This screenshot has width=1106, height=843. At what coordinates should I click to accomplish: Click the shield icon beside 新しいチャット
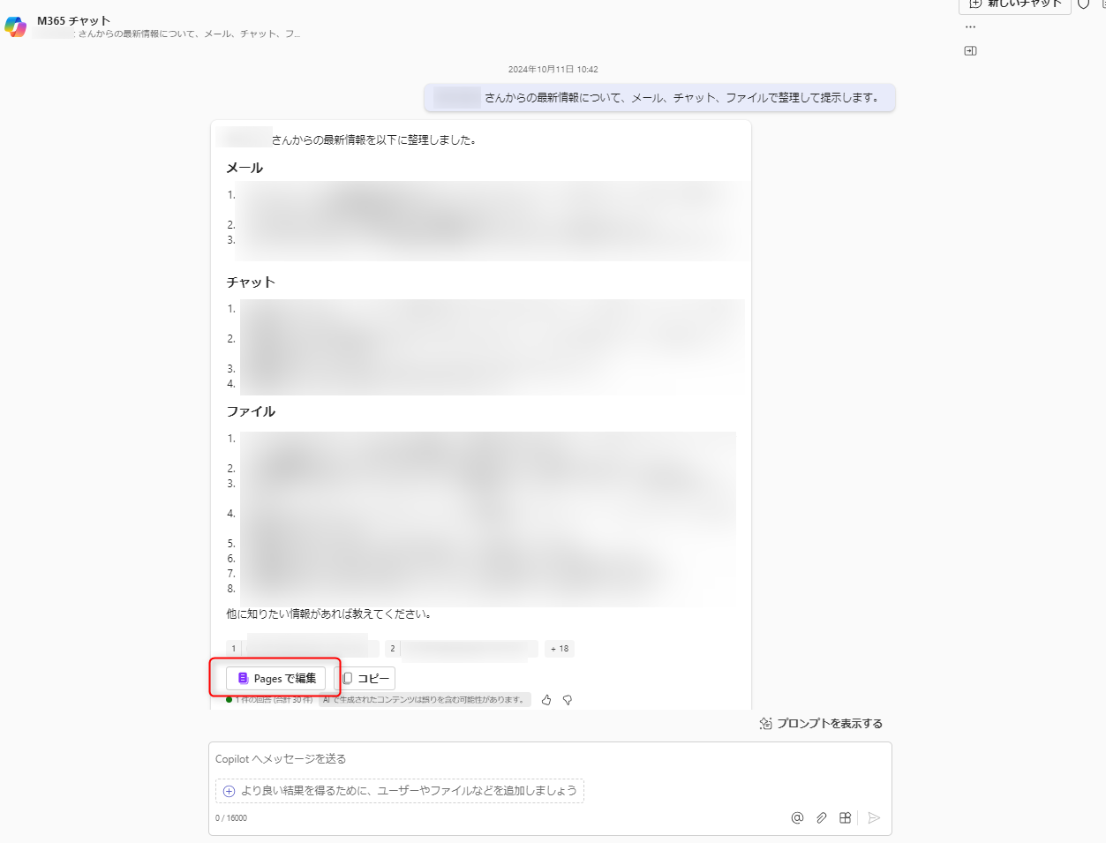pos(1083,4)
